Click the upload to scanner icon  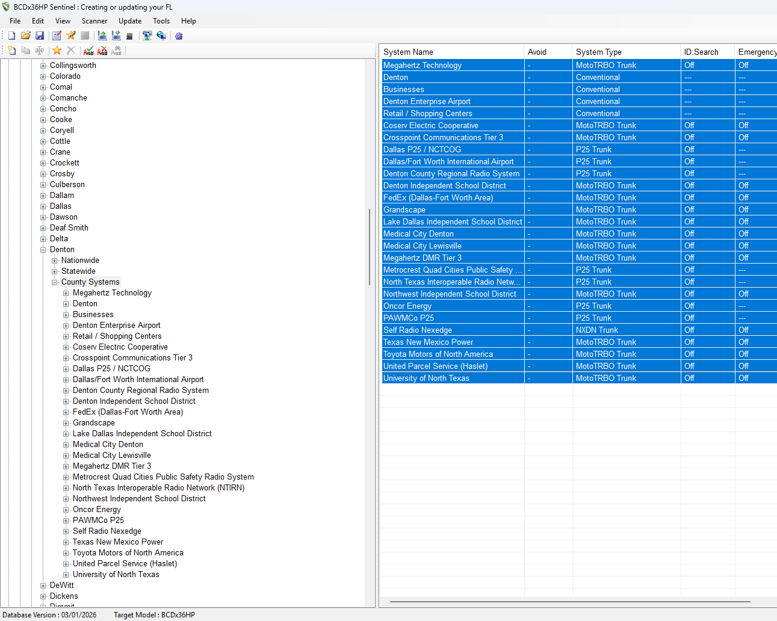[102, 36]
